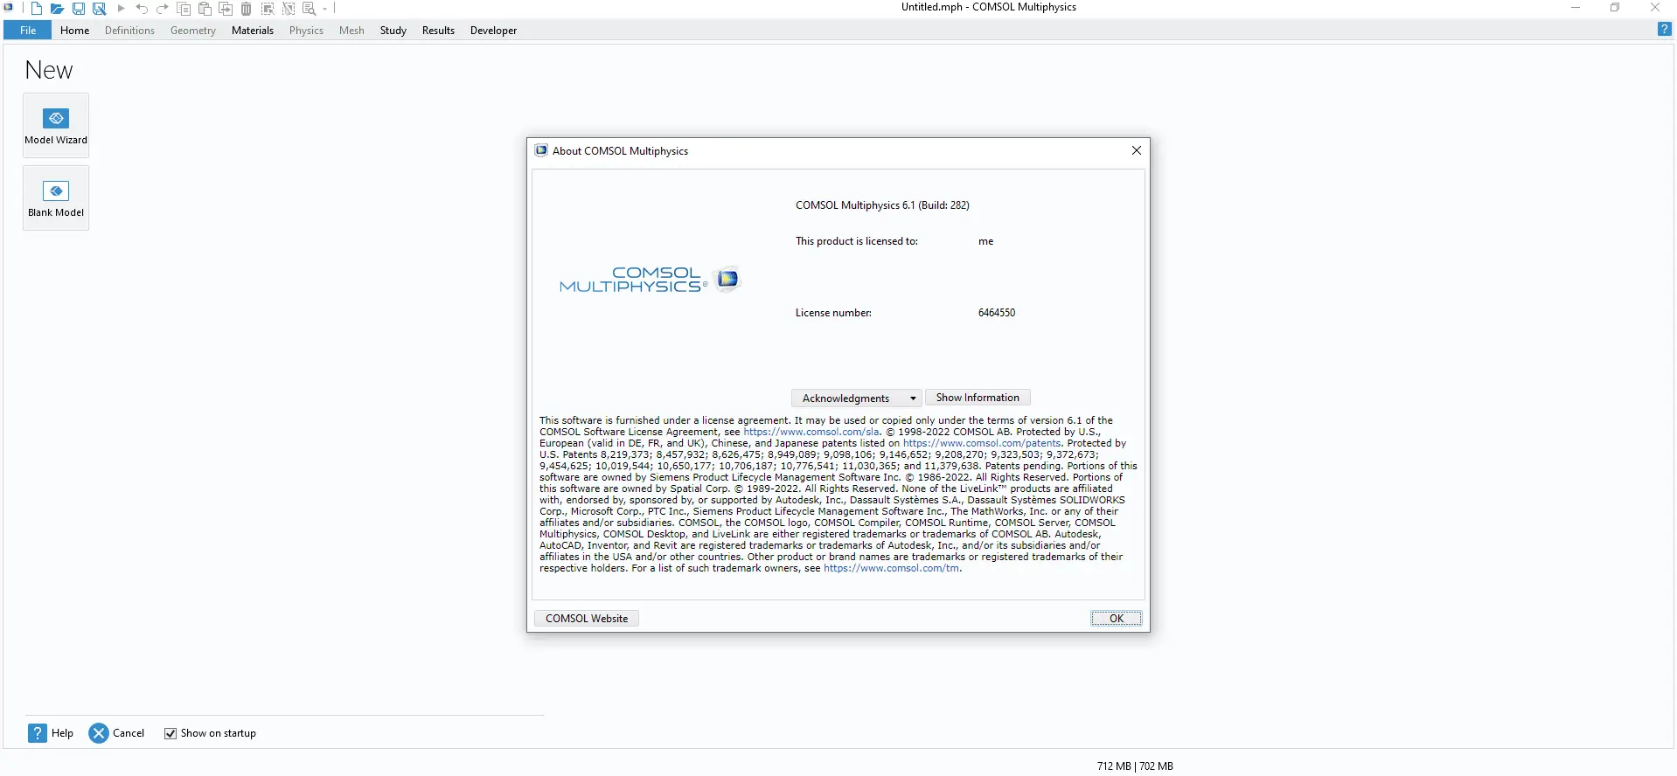The image size is (1677, 776).
Task: Click the Delete trash can icon
Action: [x=247, y=9]
